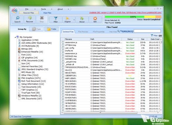172x125 pixels.
Task: Open the Tools menu dropdown arrow
Action: 52,9
